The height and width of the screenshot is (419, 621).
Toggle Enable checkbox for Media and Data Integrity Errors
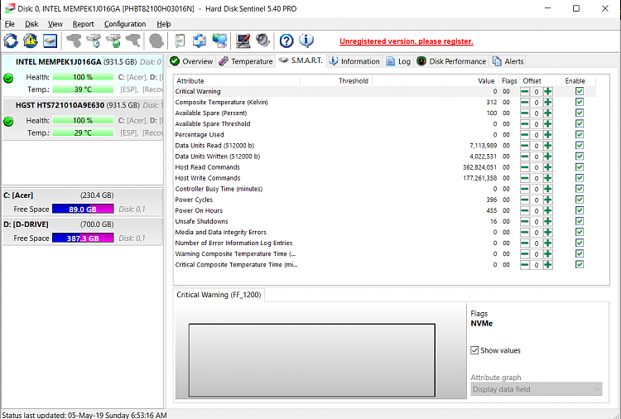click(580, 232)
